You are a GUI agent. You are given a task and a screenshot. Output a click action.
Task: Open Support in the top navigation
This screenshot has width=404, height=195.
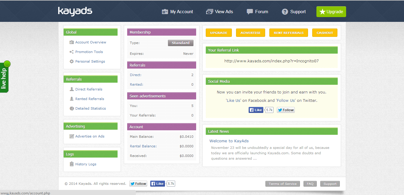pos(294,12)
